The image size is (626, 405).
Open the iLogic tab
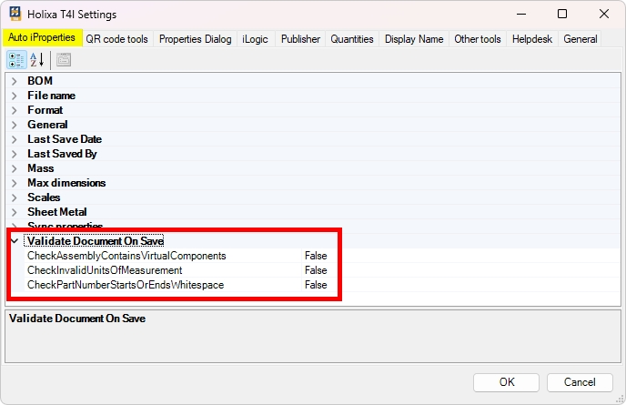click(255, 39)
